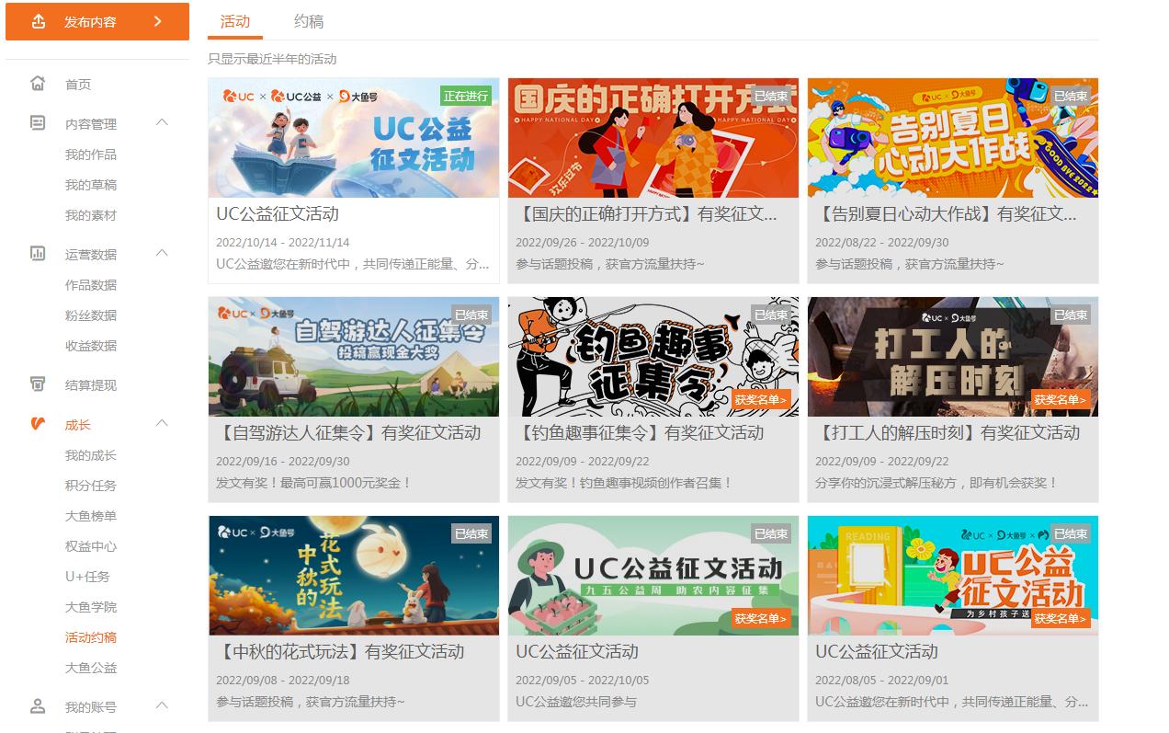Image resolution: width=1169 pixels, height=733 pixels.
Task: Click the 结算提现 settlement icon
Action: (x=37, y=384)
